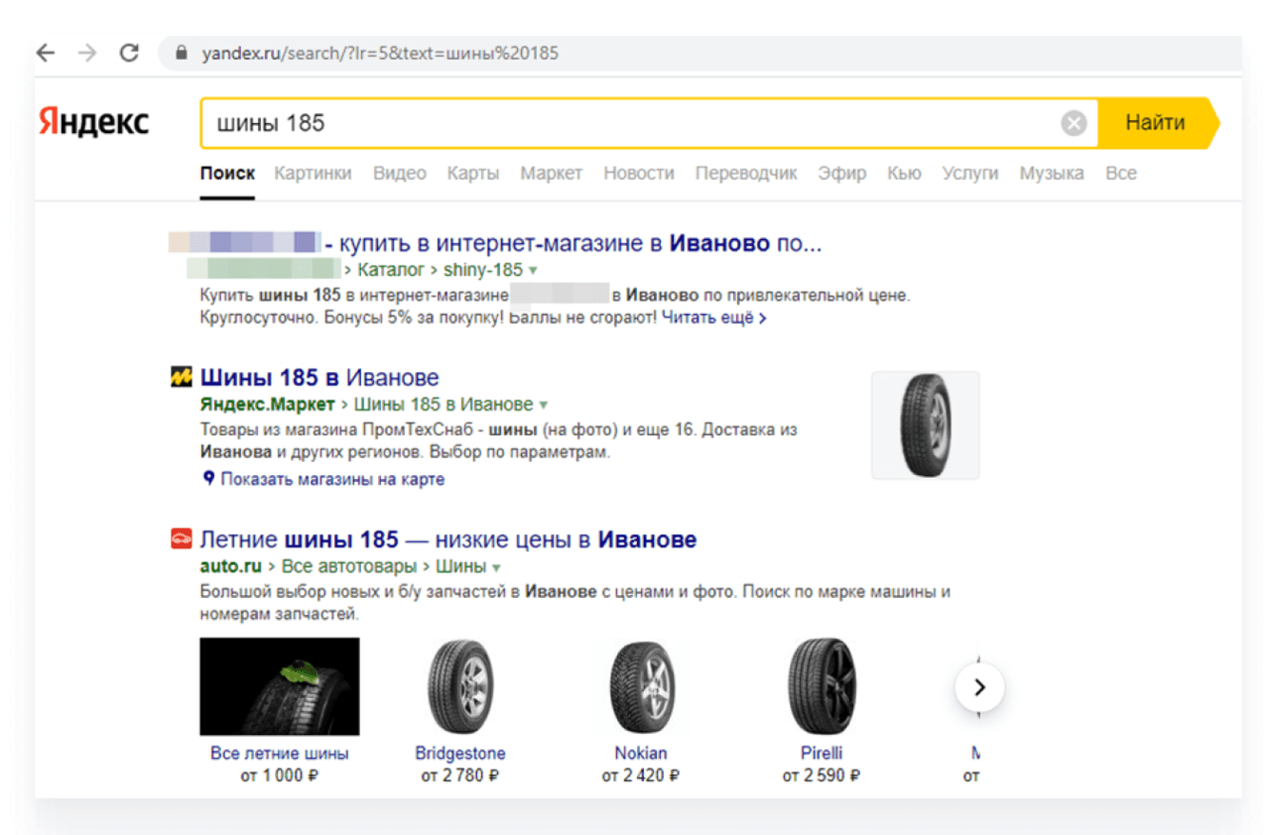Click the Каталог breadcrumb in first result
The width and height of the screenshot is (1276, 835).
[x=391, y=269]
